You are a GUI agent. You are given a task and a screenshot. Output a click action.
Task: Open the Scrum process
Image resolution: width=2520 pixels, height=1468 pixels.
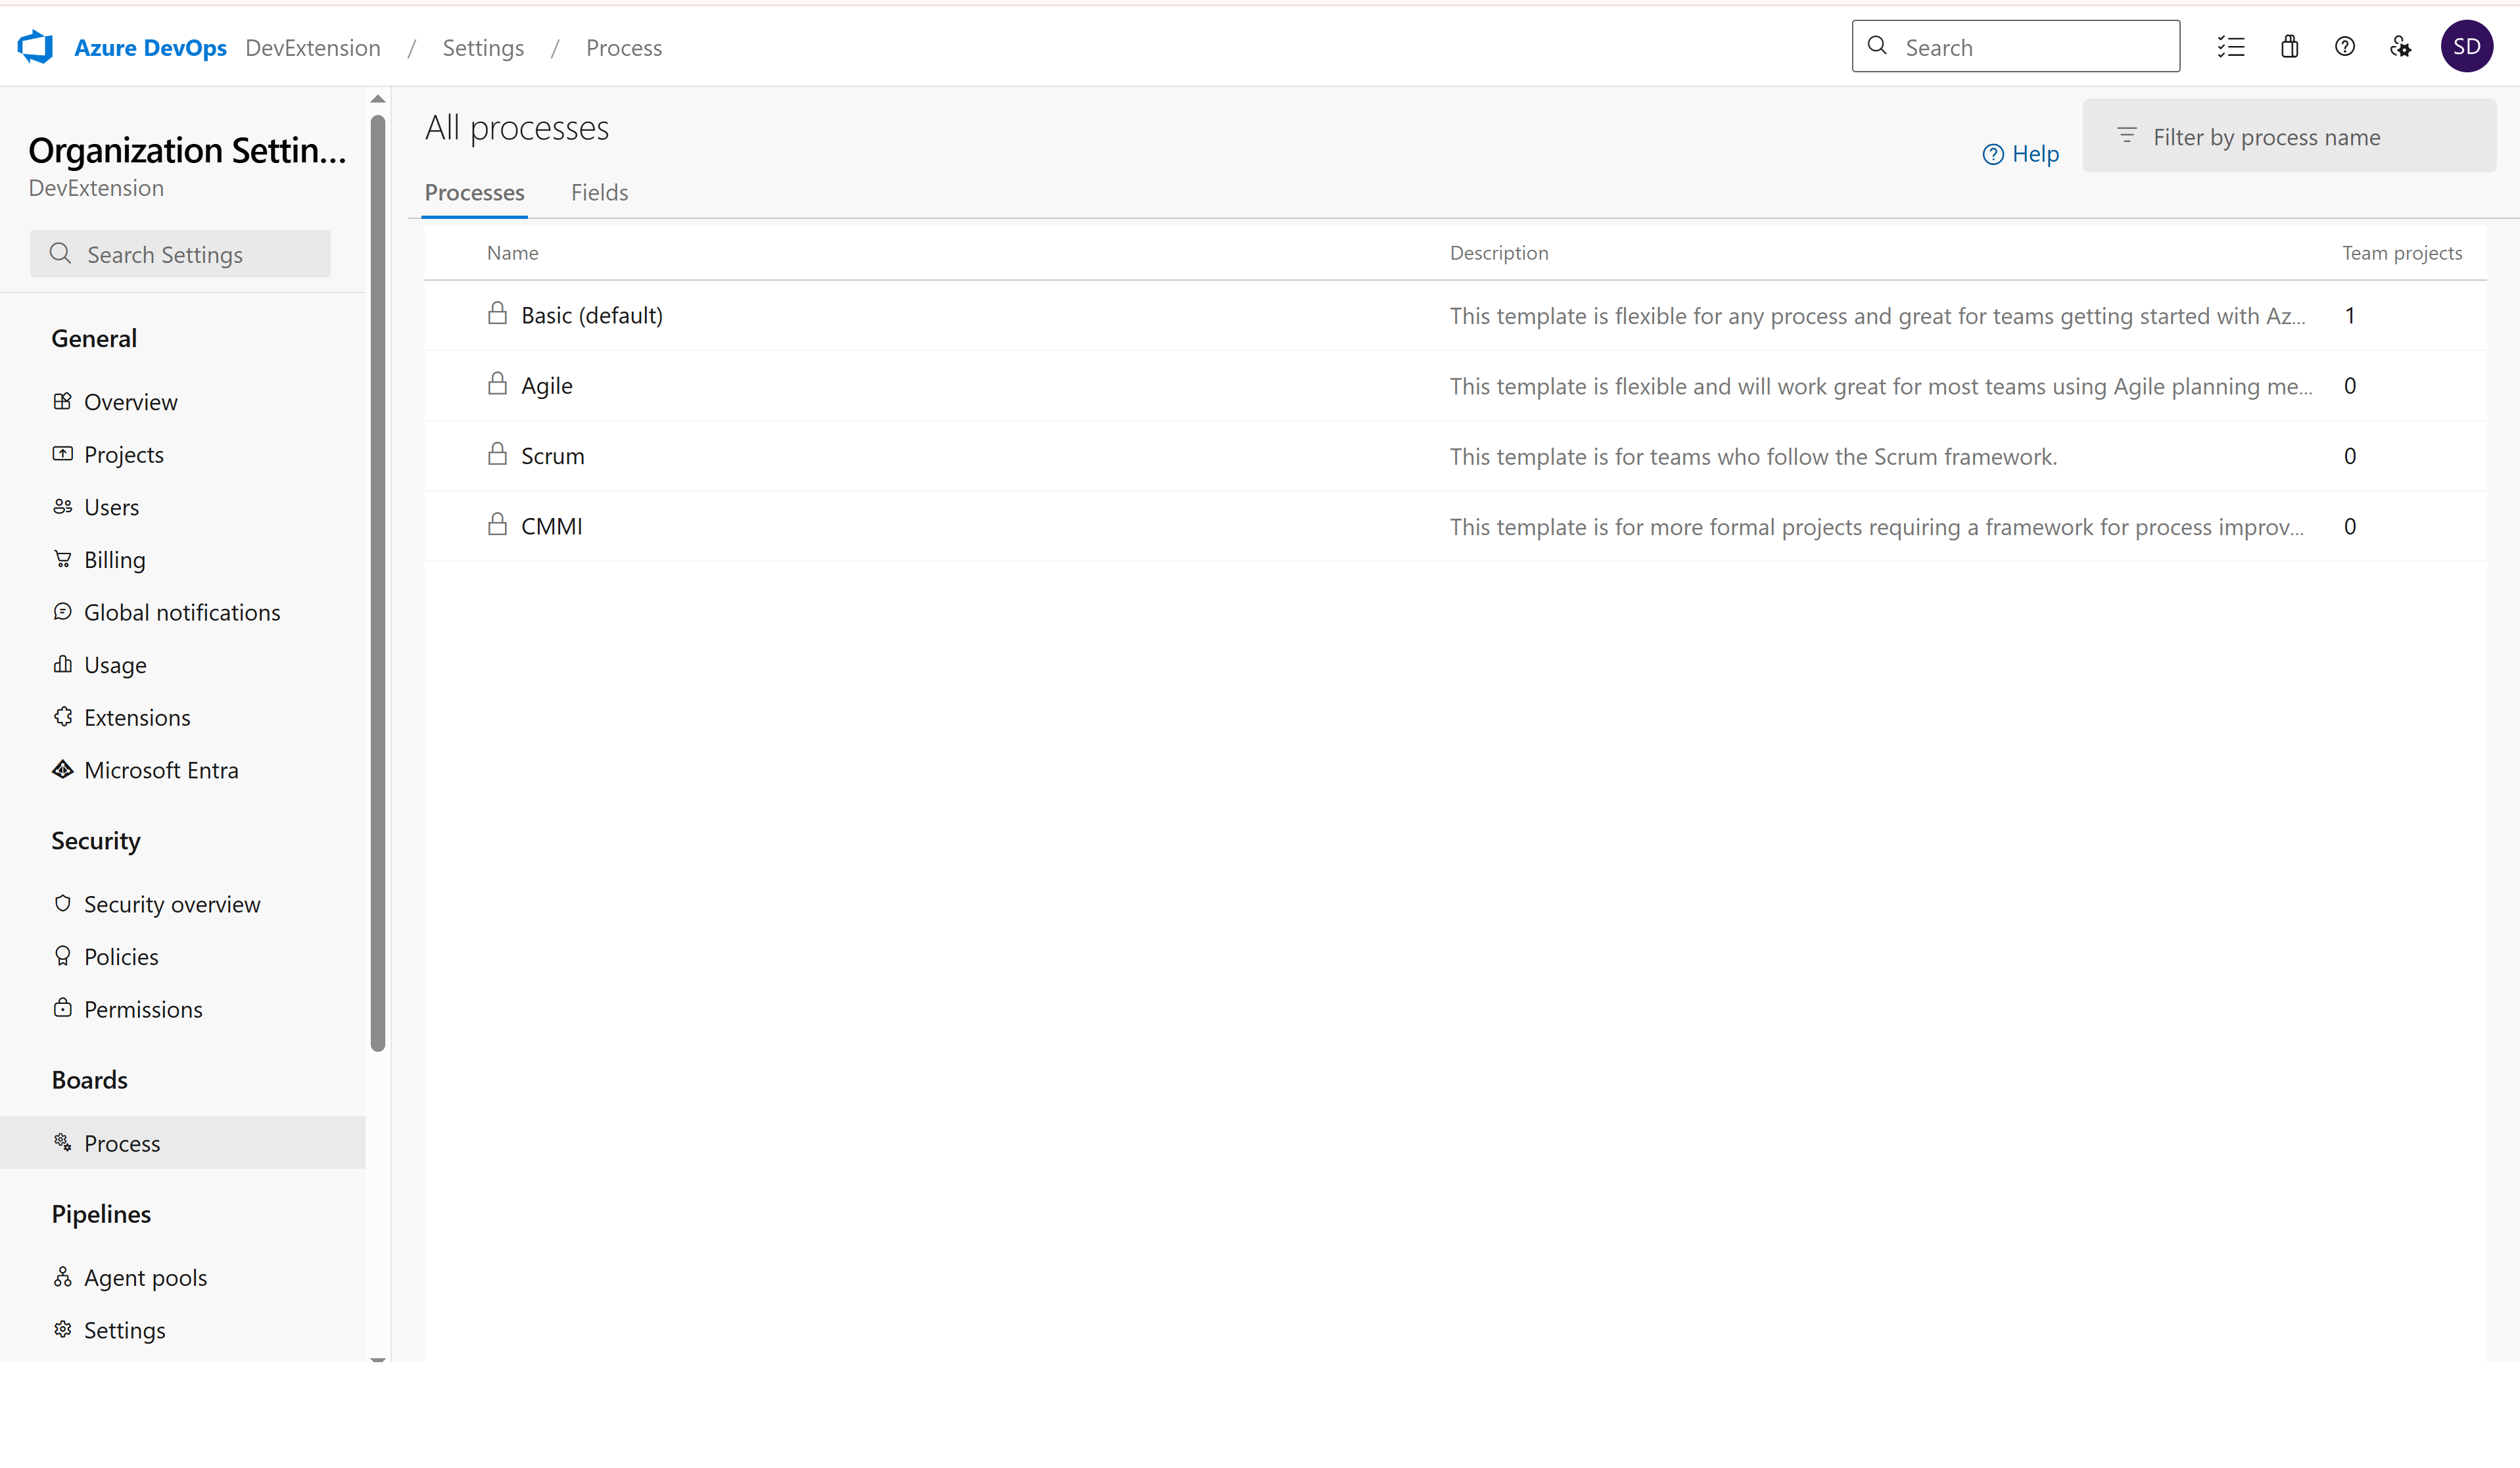[x=552, y=456]
